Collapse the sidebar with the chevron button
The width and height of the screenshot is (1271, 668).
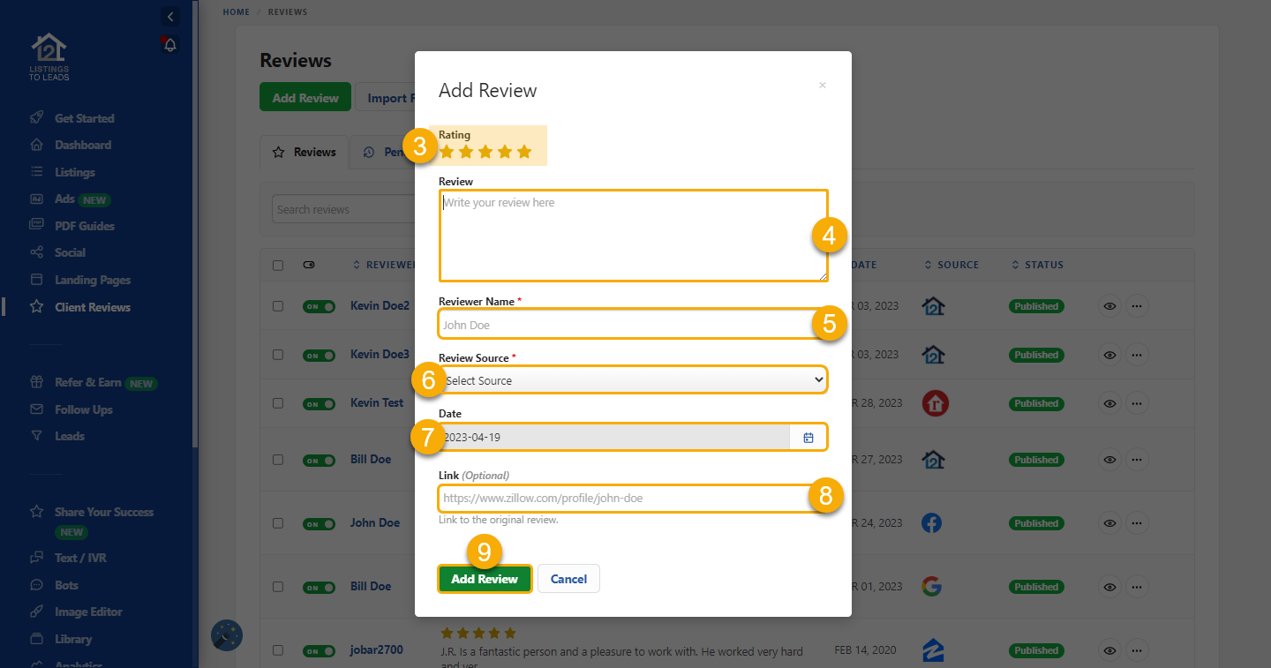[169, 16]
